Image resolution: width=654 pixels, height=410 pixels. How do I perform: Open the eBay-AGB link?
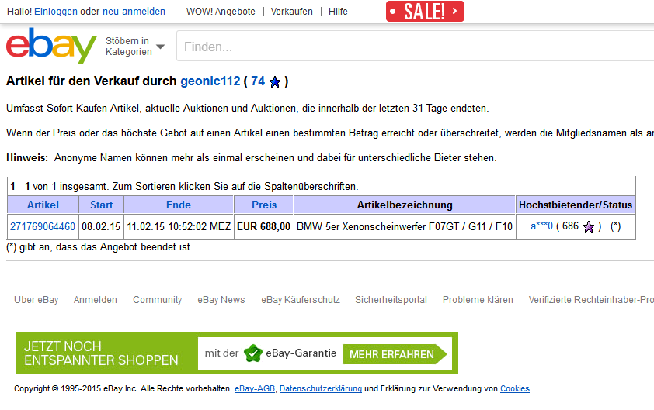[x=255, y=388]
